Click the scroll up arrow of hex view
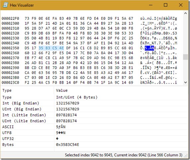Image resolution: width=190 pixels, height=160 pixels. click(185, 13)
